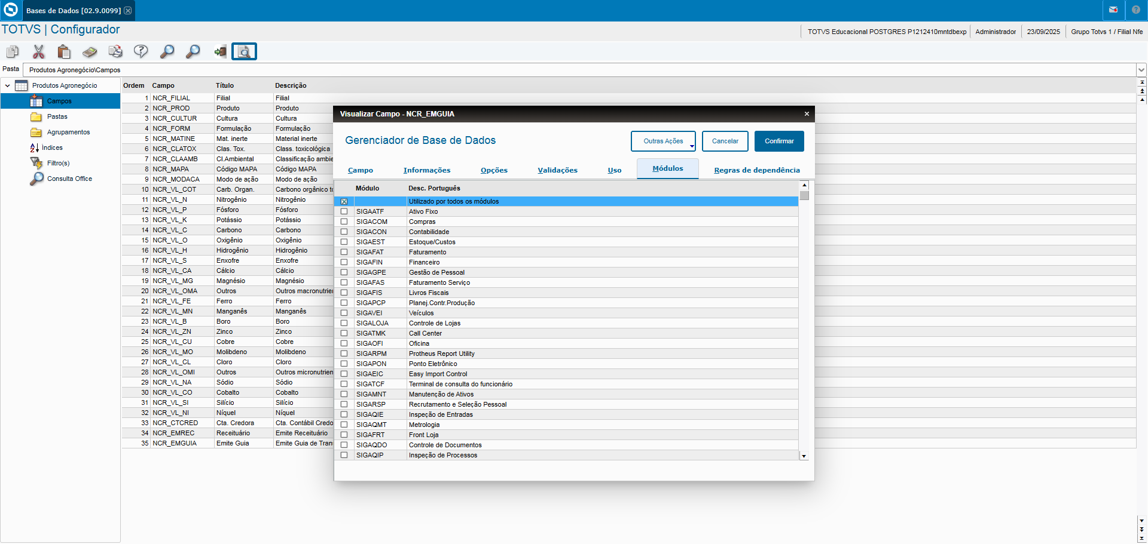Check the SIGAEST Estoque/Custos checkbox
Viewport: 1148px width, 544px height.
point(344,242)
